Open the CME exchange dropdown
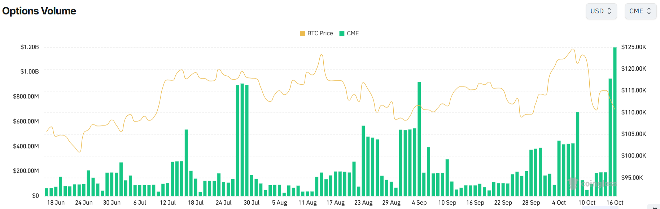 [640, 11]
